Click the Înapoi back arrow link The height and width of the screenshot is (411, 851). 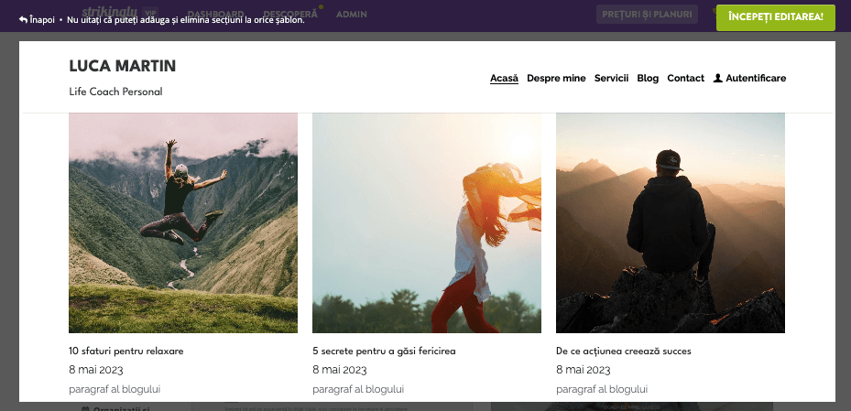click(37, 19)
